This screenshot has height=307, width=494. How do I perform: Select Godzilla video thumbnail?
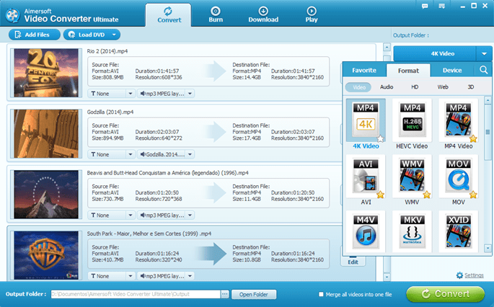coord(46,133)
